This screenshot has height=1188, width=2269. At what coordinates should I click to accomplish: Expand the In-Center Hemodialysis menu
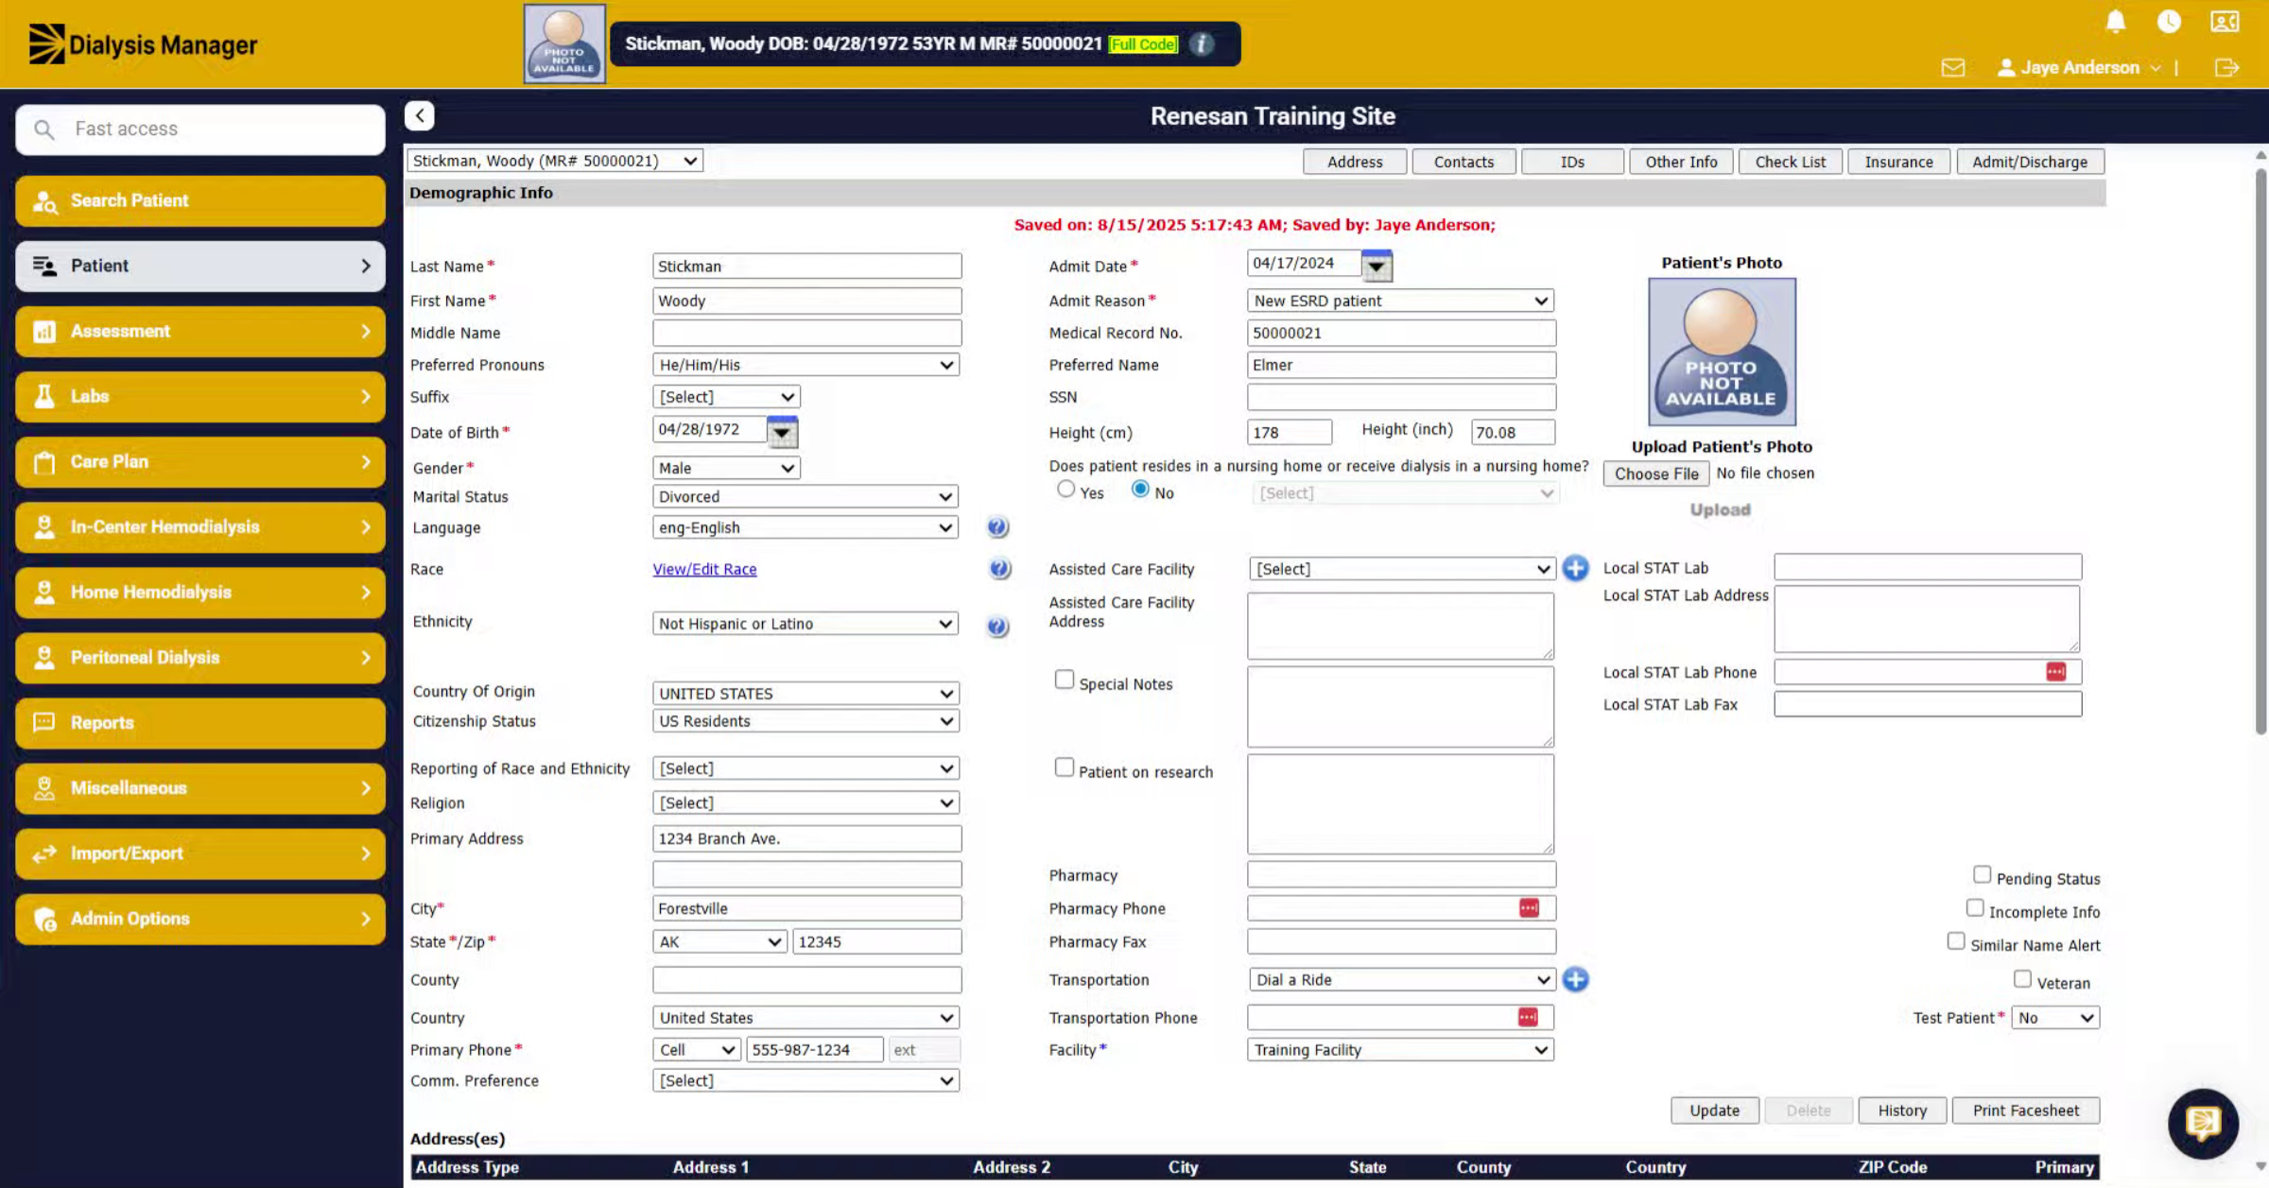(200, 526)
